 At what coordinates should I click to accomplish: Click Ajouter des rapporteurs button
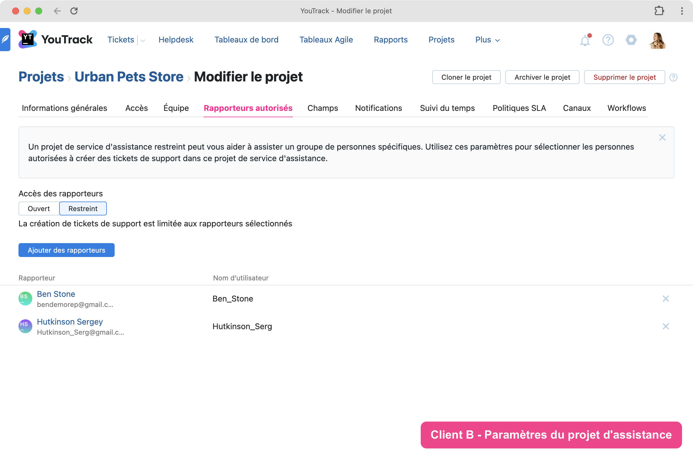66,250
